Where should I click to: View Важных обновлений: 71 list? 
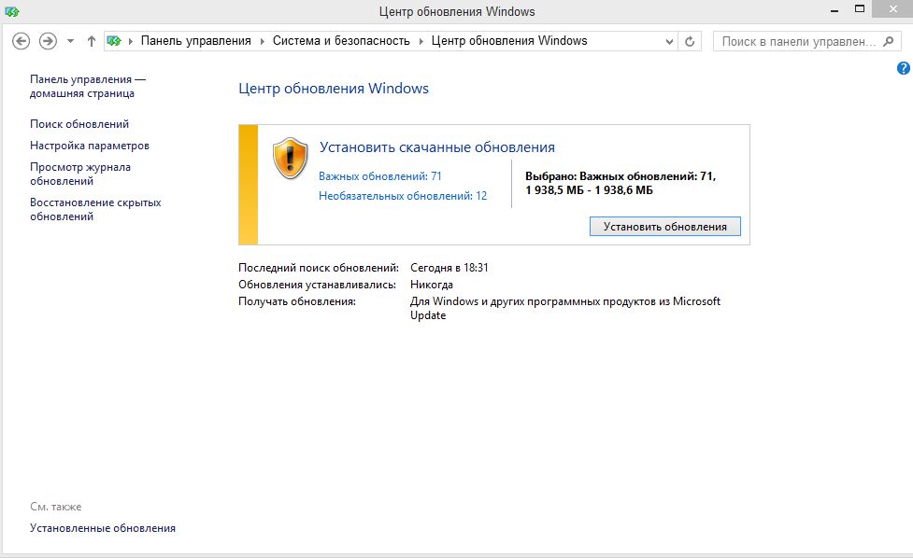coord(379,176)
